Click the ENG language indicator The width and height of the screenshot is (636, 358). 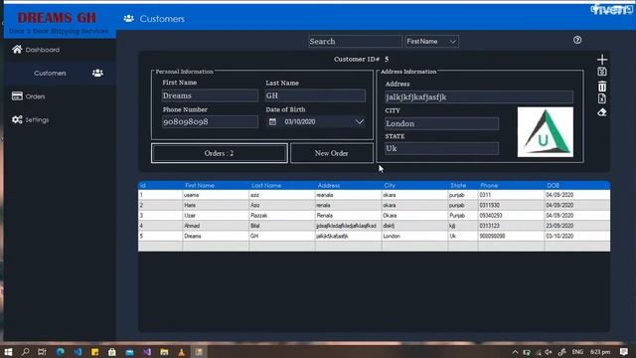(577, 352)
